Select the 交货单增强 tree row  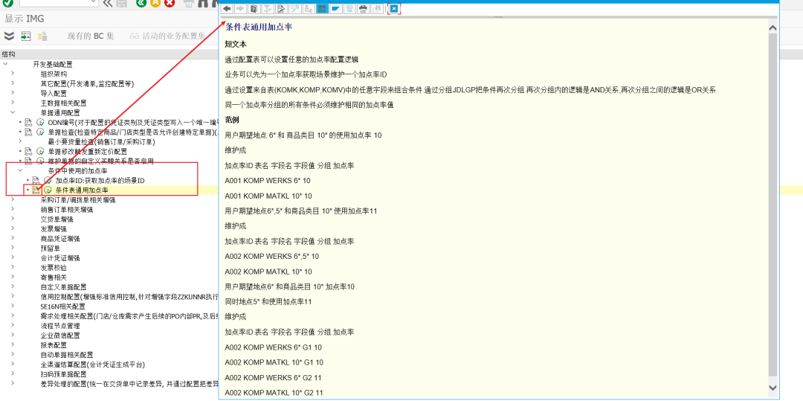point(57,219)
